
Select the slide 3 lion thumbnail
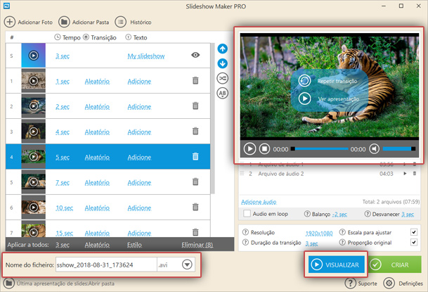tap(33, 132)
